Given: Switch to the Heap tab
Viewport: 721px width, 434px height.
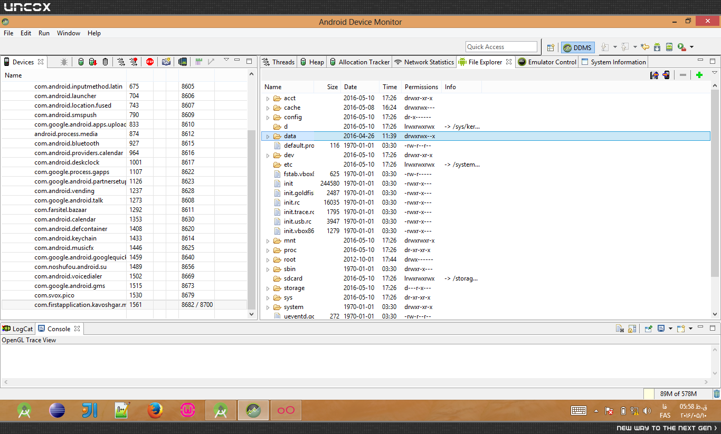Looking at the screenshot, I should pos(312,62).
